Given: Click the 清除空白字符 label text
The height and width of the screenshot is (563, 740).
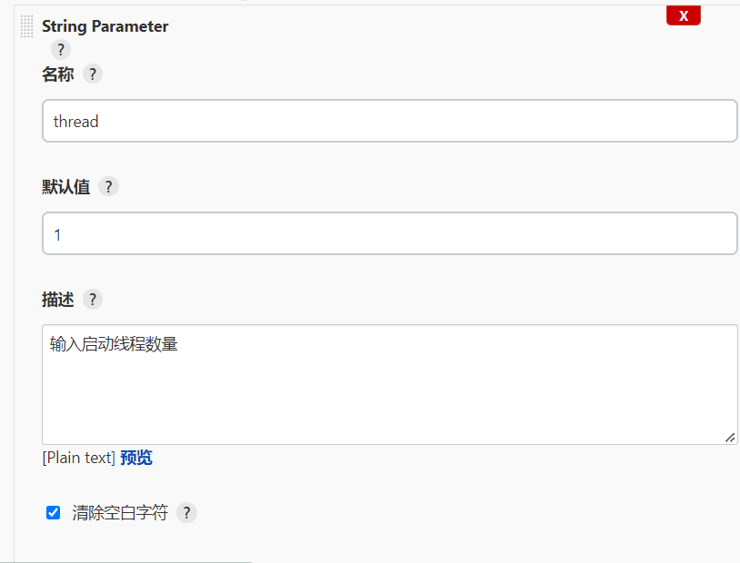Looking at the screenshot, I should pos(120,513).
